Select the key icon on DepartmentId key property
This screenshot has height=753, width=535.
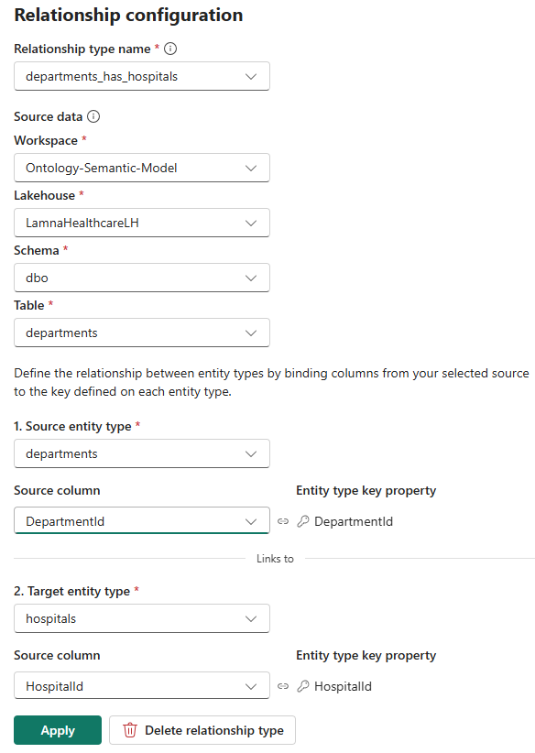pyautogui.click(x=302, y=520)
